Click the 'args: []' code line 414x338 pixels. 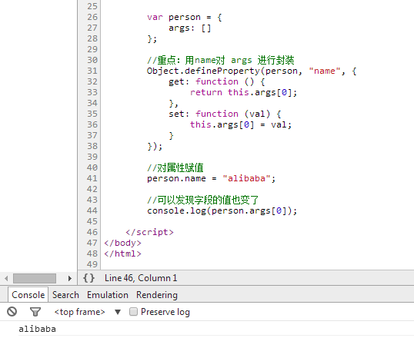click(x=190, y=28)
